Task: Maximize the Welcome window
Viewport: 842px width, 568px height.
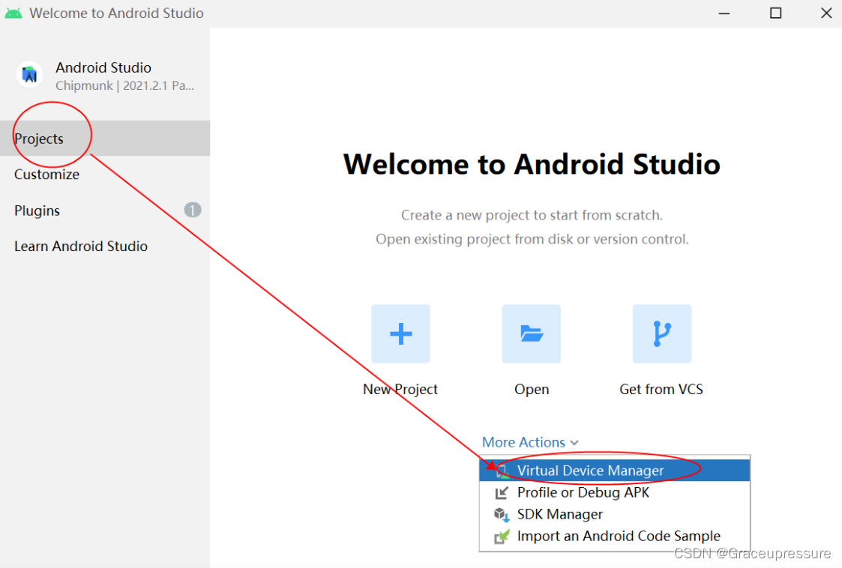Action: [x=775, y=13]
